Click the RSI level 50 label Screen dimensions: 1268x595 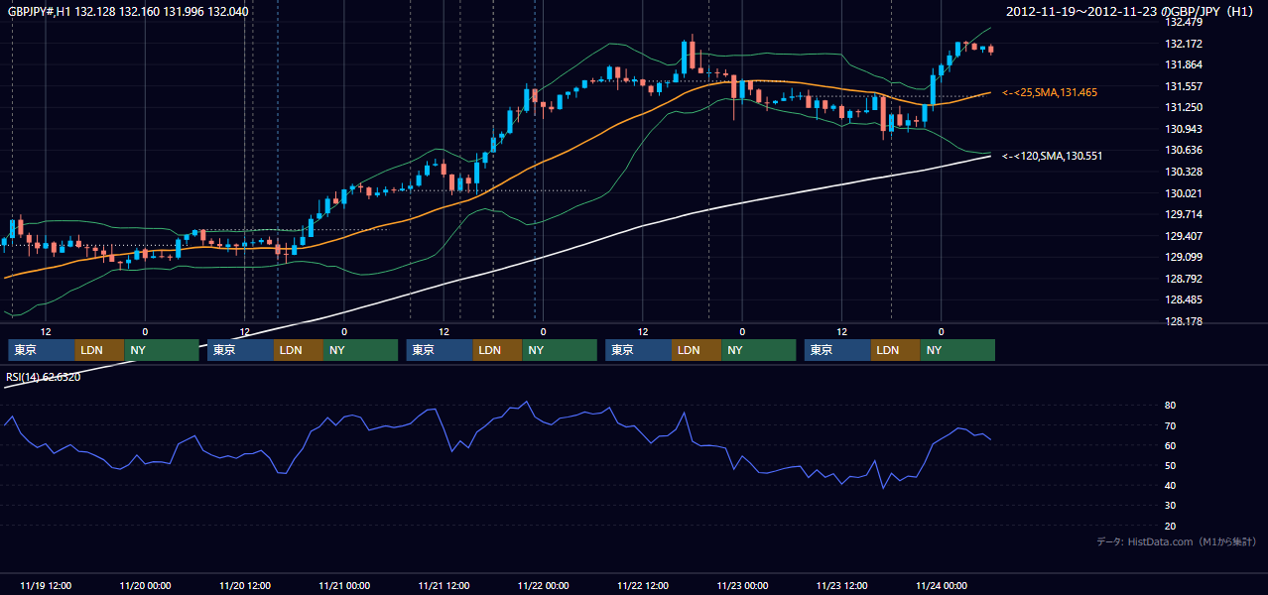(1171, 465)
